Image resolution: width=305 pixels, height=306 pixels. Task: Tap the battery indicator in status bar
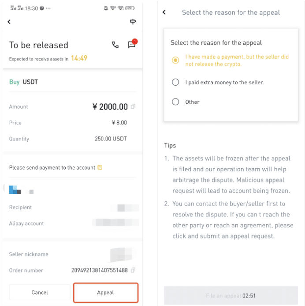click(130, 8)
